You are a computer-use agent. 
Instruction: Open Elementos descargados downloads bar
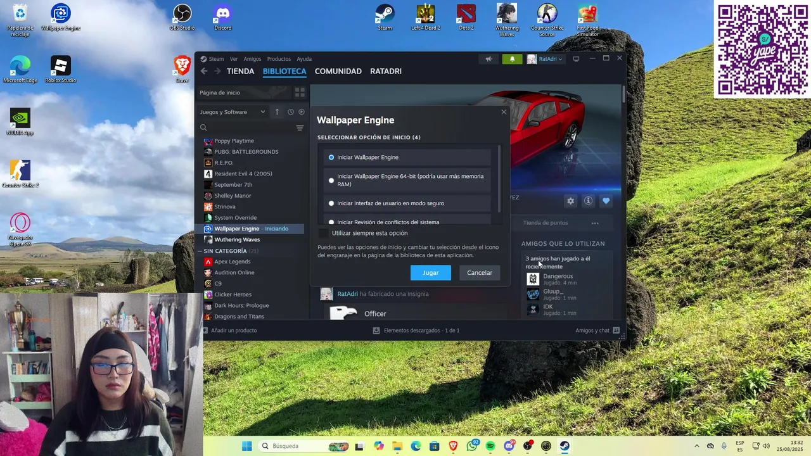[416, 331]
